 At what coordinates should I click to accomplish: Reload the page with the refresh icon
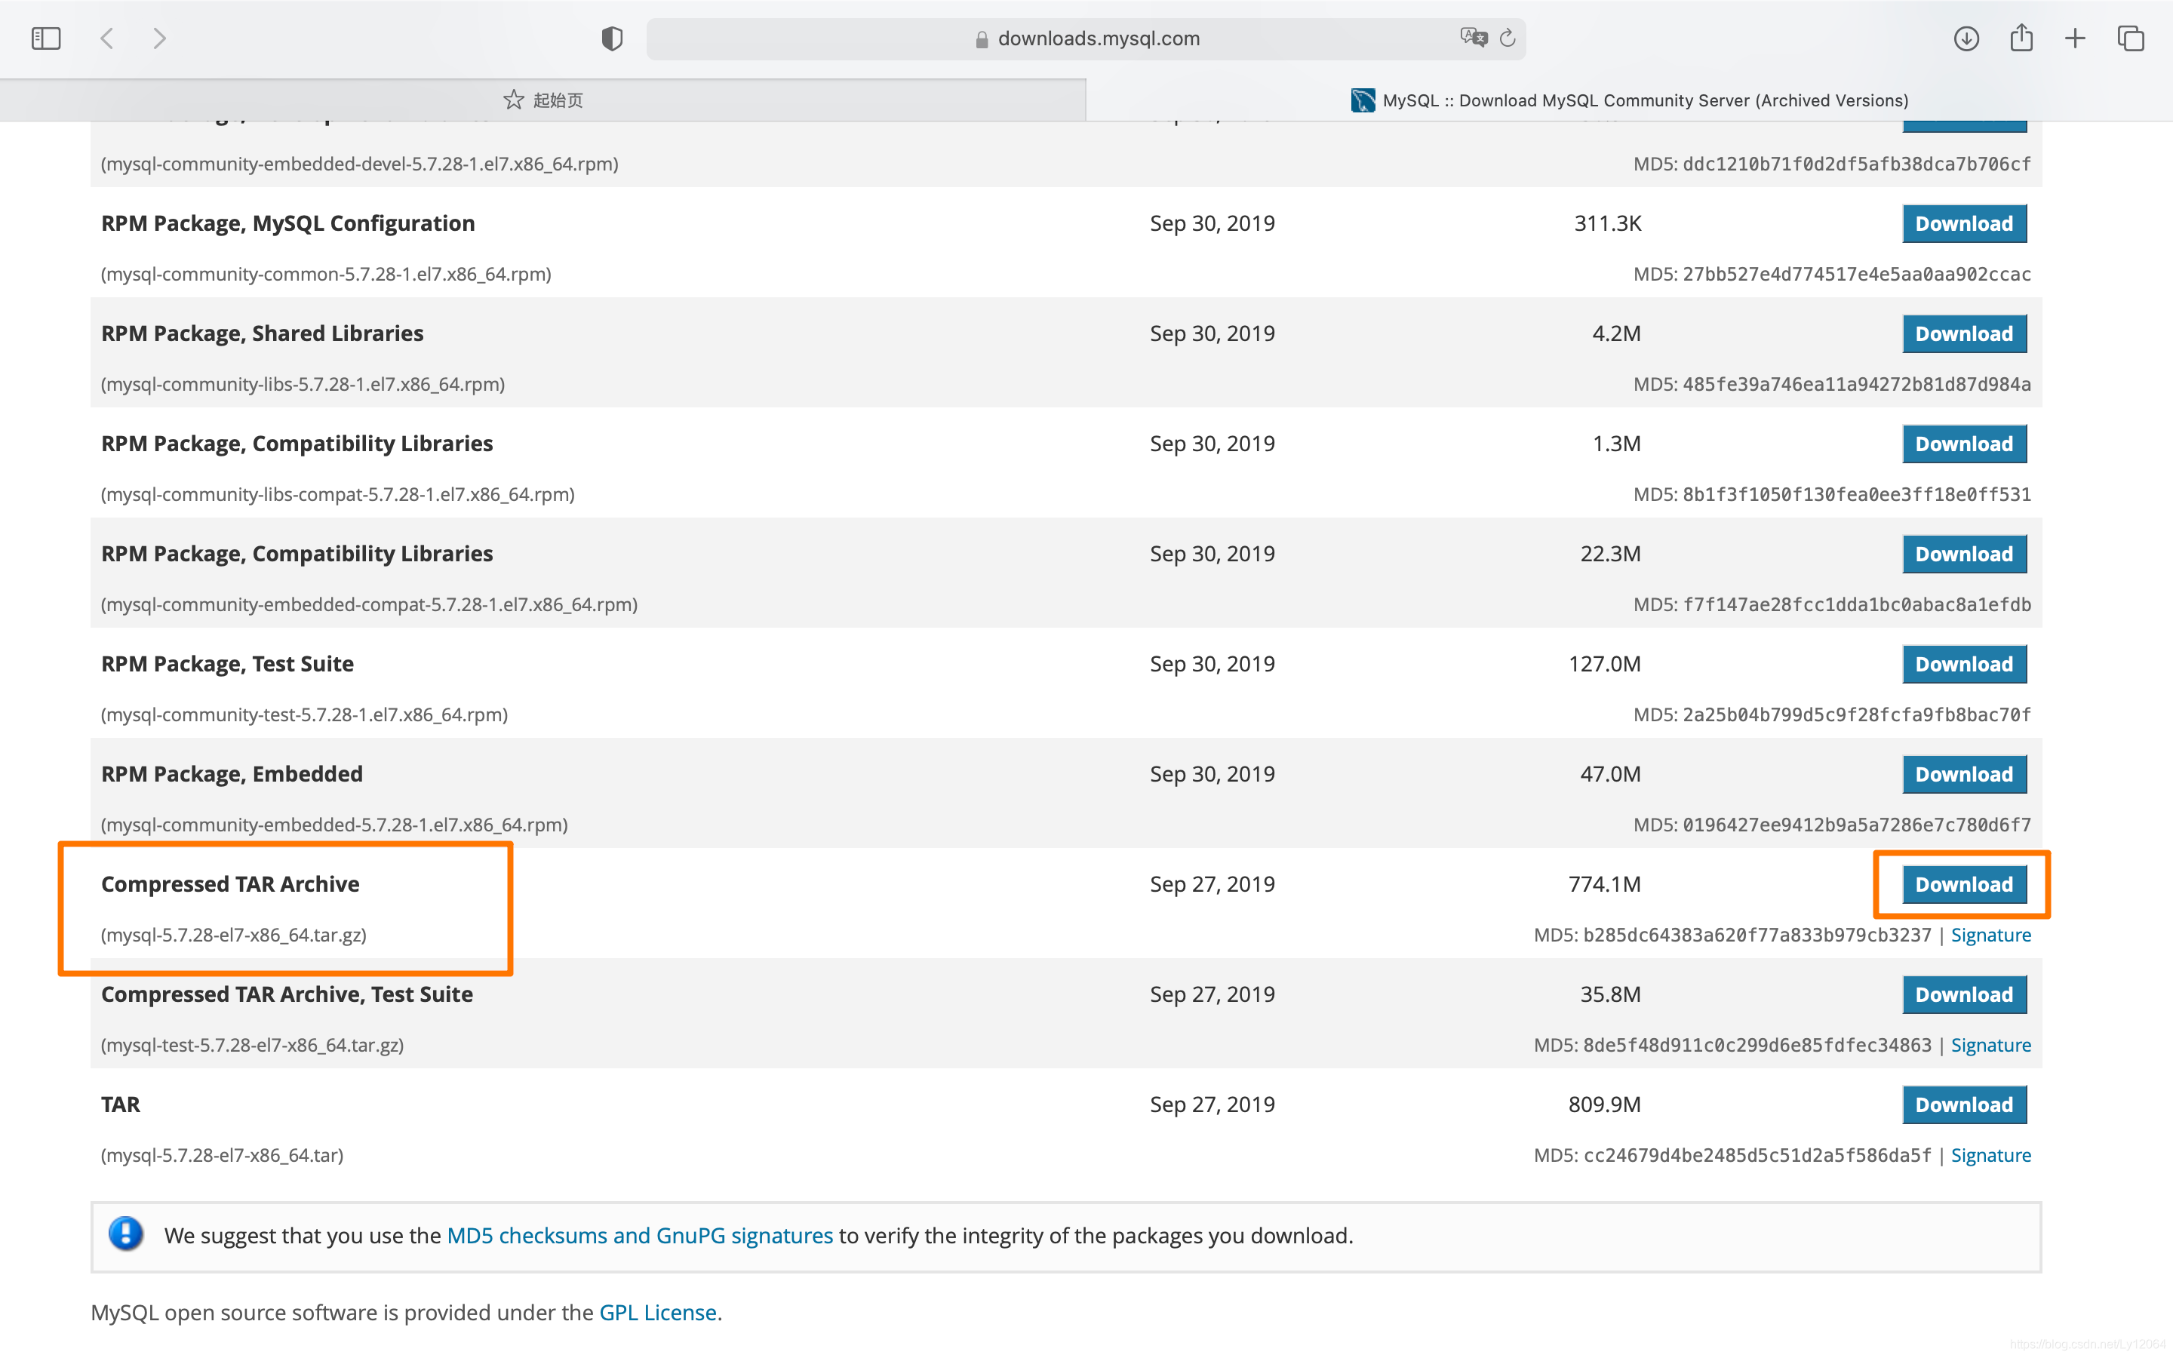1508,38
